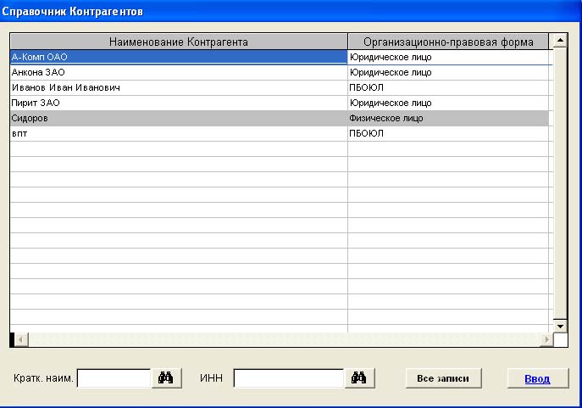The height and width of the screenshot is (408, 582).
Task: Click the horizontal scrollbar right arrow
Action: pos(546,339)
